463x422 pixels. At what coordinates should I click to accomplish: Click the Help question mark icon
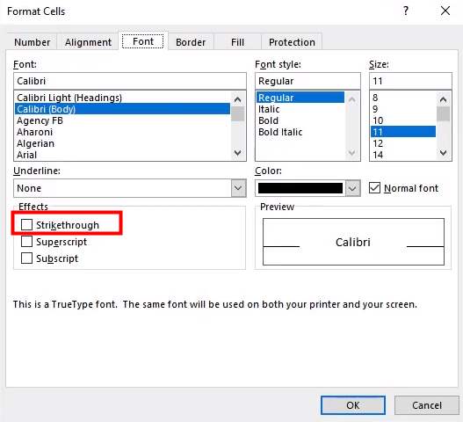(x=406, y=11)
